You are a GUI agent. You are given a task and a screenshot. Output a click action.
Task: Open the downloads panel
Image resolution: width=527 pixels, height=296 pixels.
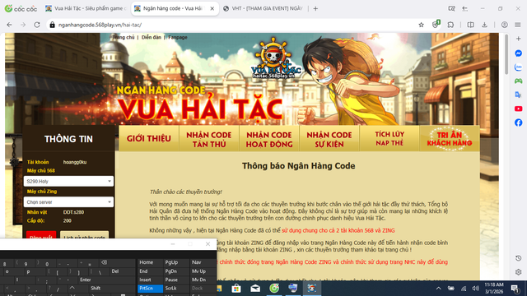484,25
